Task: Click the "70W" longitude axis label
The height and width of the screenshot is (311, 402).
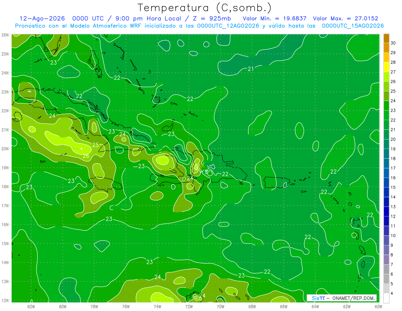Action: (x=220, y=306)
